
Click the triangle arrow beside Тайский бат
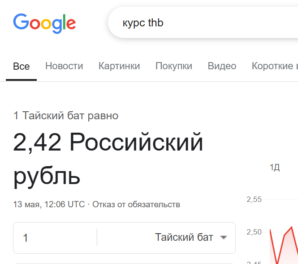coord(224,238)
